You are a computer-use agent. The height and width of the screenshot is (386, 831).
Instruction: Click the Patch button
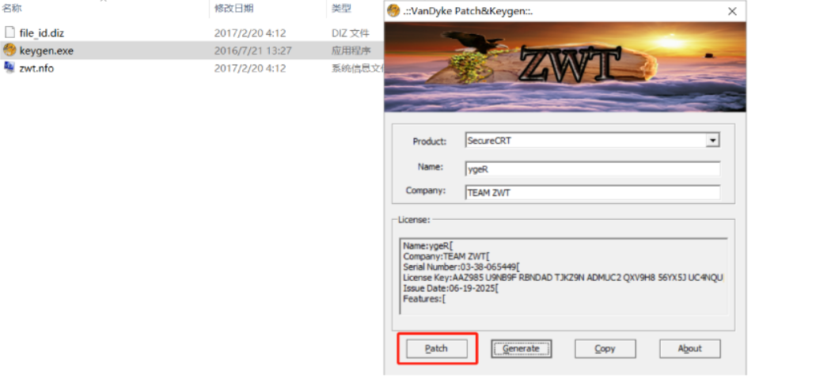click(x=437, y=348)
